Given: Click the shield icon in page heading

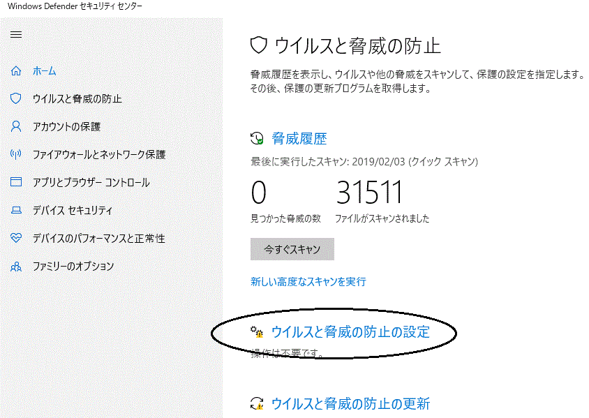Looking at the screenshot, I should click(x=258, y=45).
